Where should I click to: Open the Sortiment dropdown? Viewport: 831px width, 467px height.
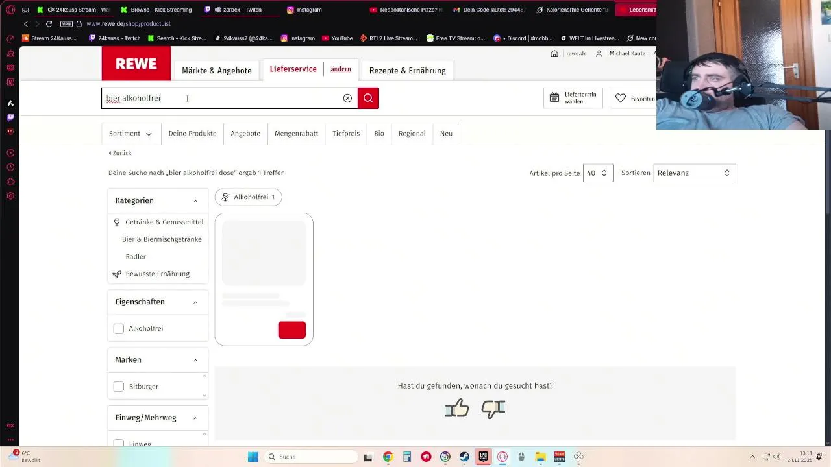[131, 133]
